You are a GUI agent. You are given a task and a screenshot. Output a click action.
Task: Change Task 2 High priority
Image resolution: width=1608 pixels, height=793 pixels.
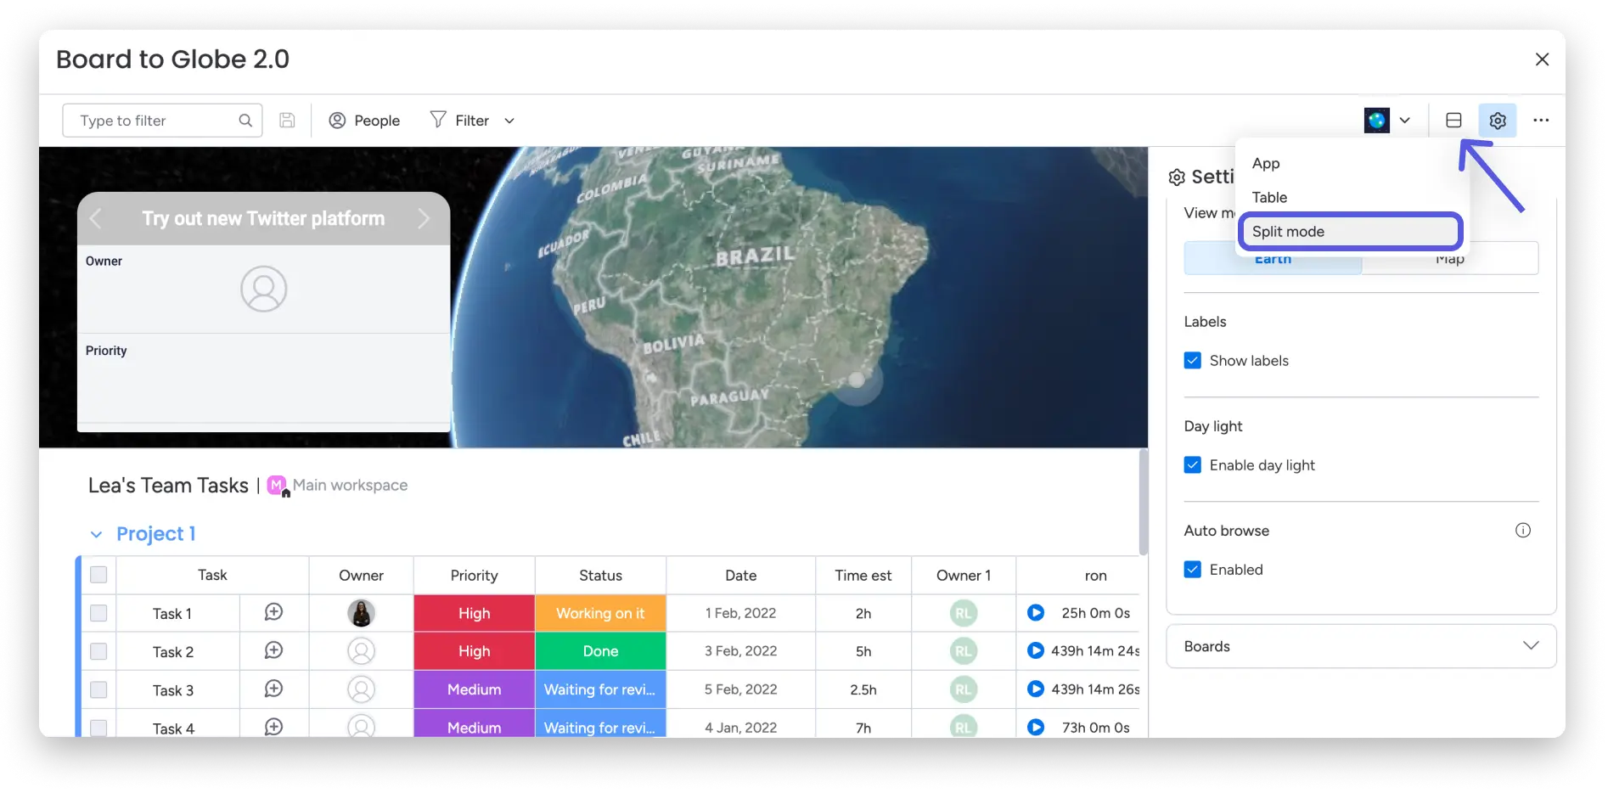pos(475,651)
